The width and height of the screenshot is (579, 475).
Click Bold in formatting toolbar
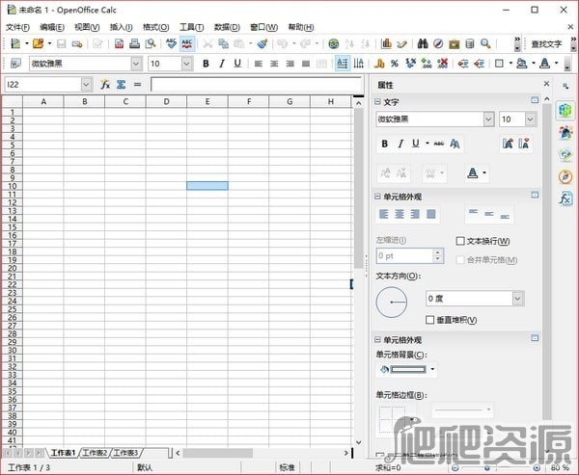207,64
